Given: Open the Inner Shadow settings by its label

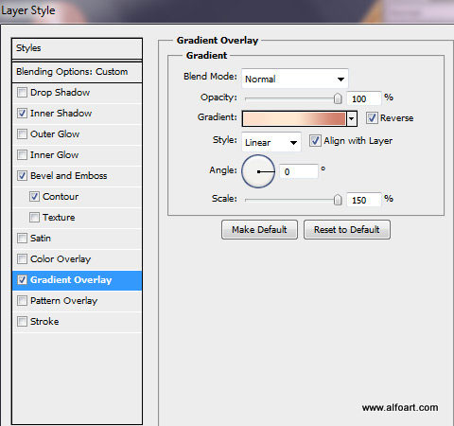Looking at the screenshot, I should coord(61,114).
